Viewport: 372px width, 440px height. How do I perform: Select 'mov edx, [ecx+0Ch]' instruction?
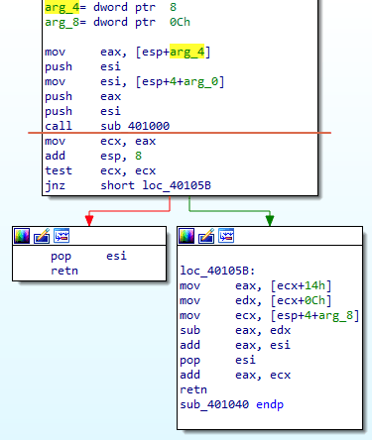(255, 300)
